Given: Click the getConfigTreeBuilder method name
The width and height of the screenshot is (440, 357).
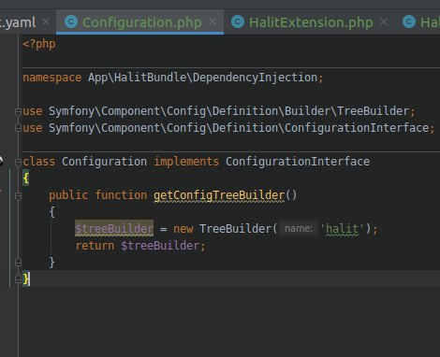Looking at the screenshot, I should point(219,195).
